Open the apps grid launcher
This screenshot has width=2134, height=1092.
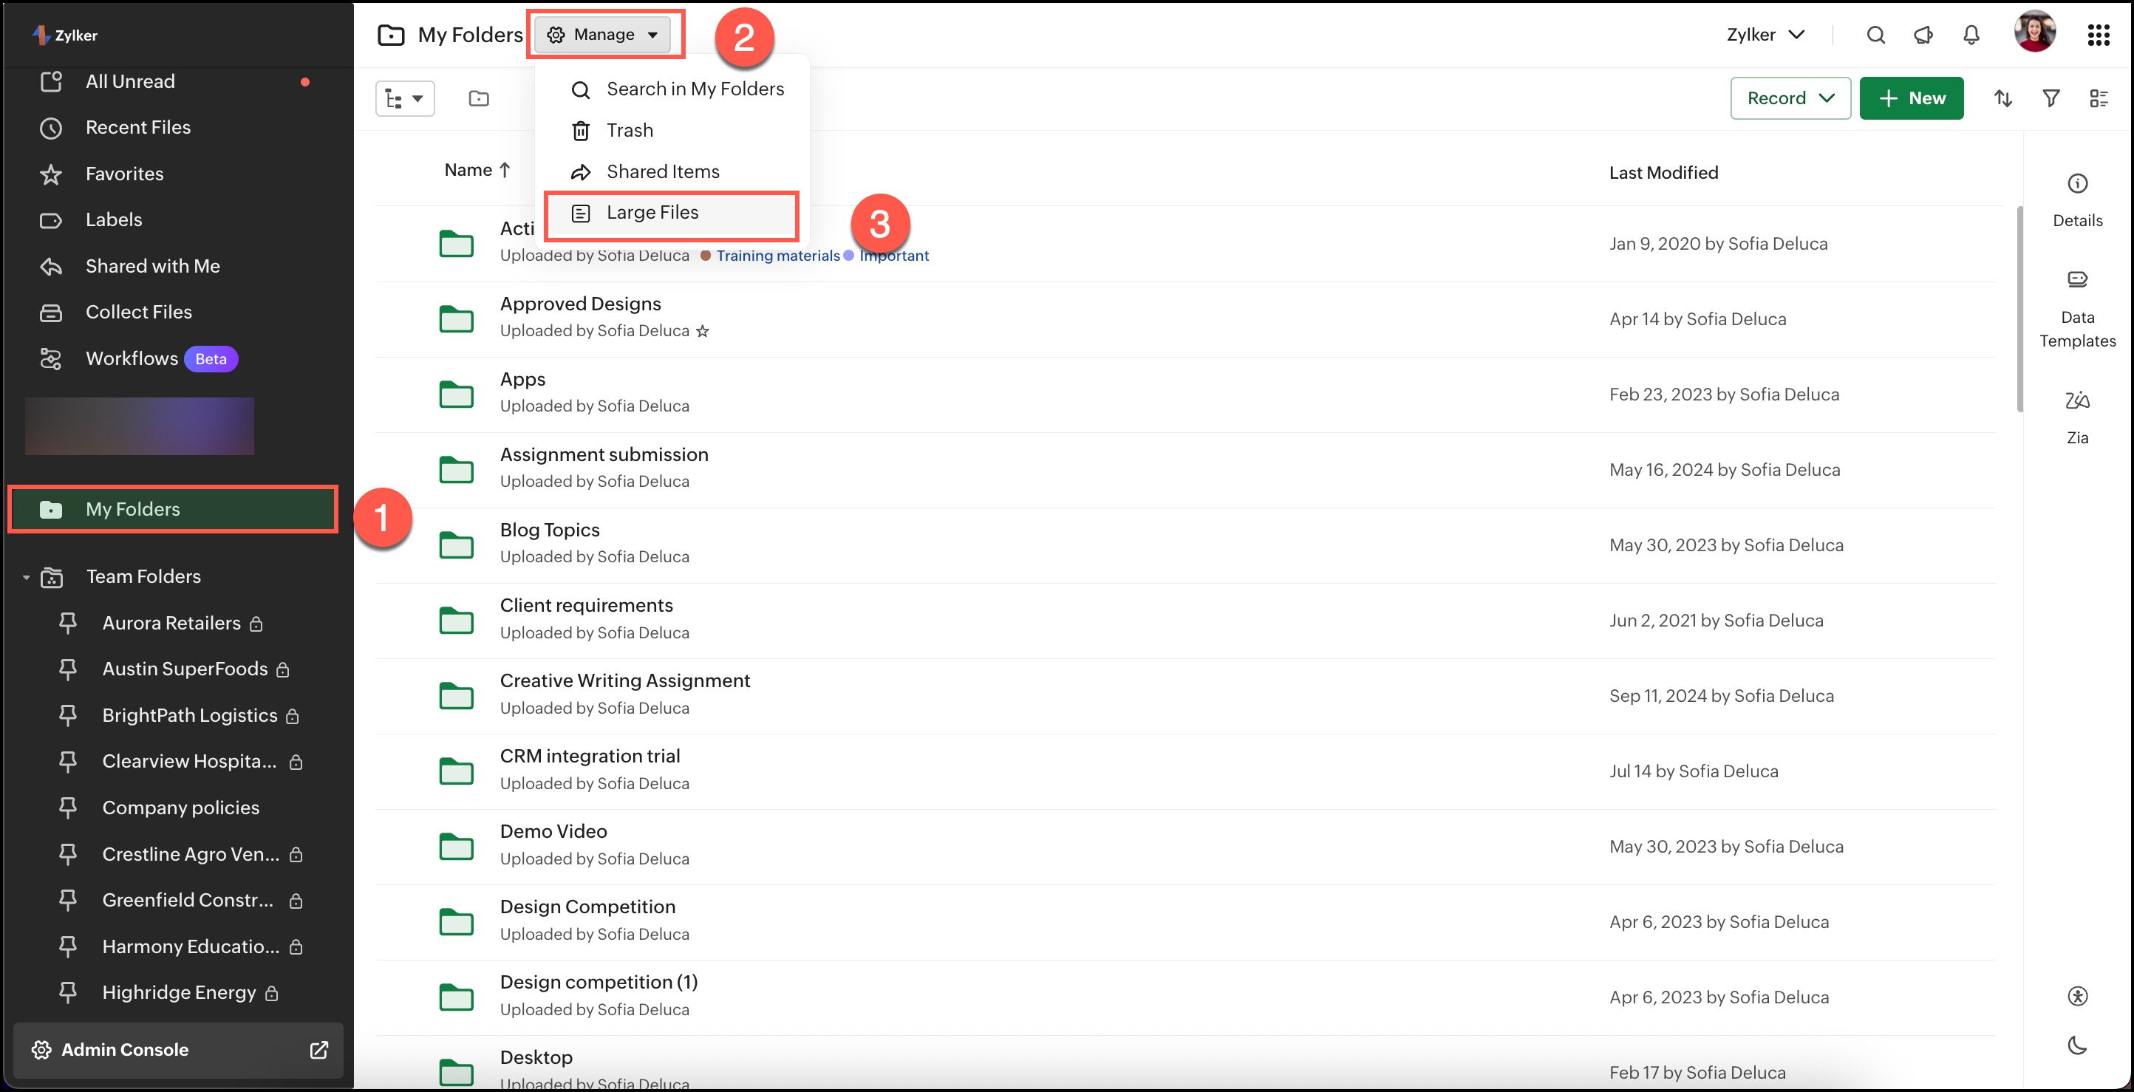pyautogui.click(x=2098, y=35)
